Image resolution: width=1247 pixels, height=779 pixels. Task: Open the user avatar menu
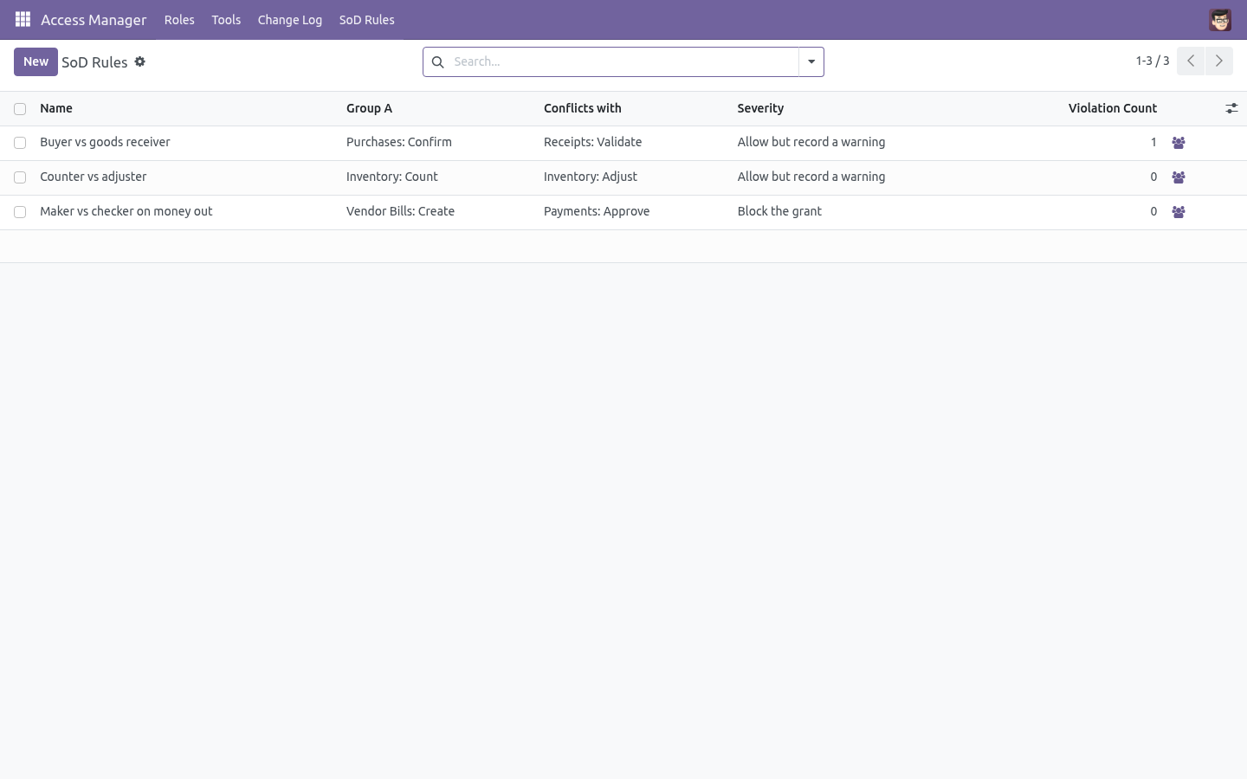point(1220,19)
